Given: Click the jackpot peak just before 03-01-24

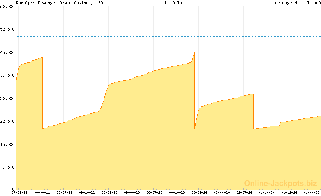Looking at the screenshot, I should coord(194,52).
